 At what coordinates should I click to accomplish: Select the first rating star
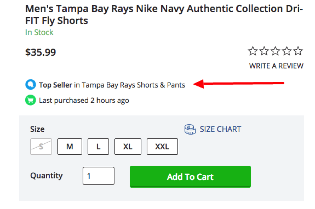tap(253, 51)
